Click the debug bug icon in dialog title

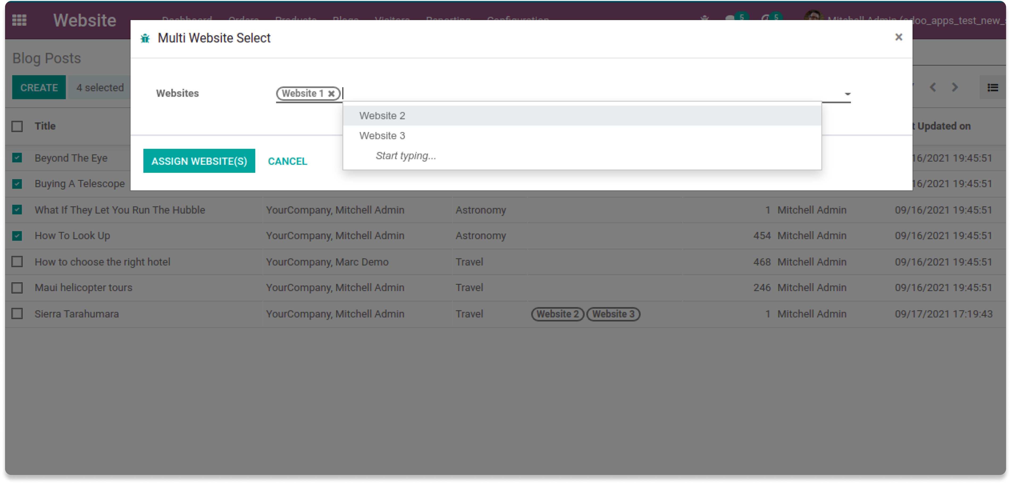[x=145, y=39]
